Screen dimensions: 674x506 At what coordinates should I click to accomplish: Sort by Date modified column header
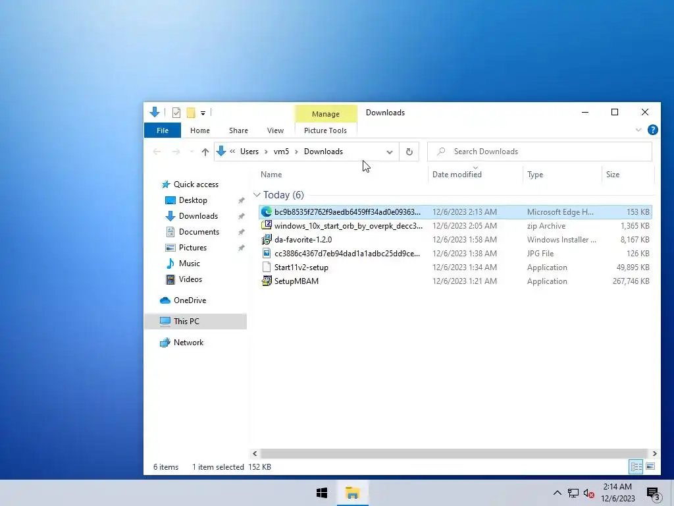click(457, 174)
